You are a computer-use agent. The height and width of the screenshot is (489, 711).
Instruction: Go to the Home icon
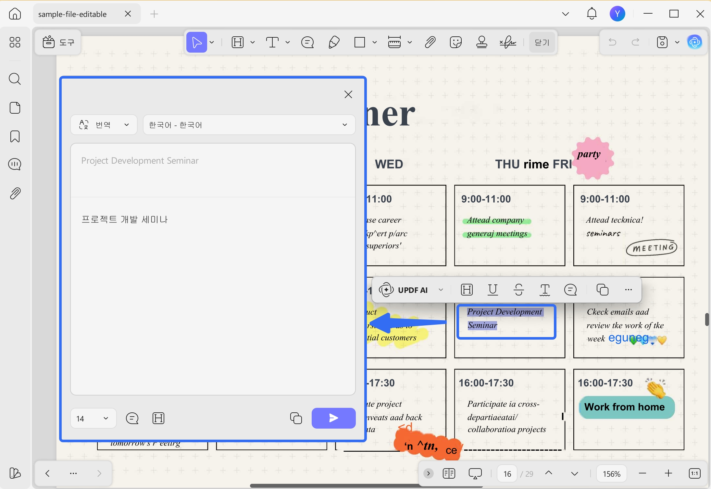[x=15, y=14]
